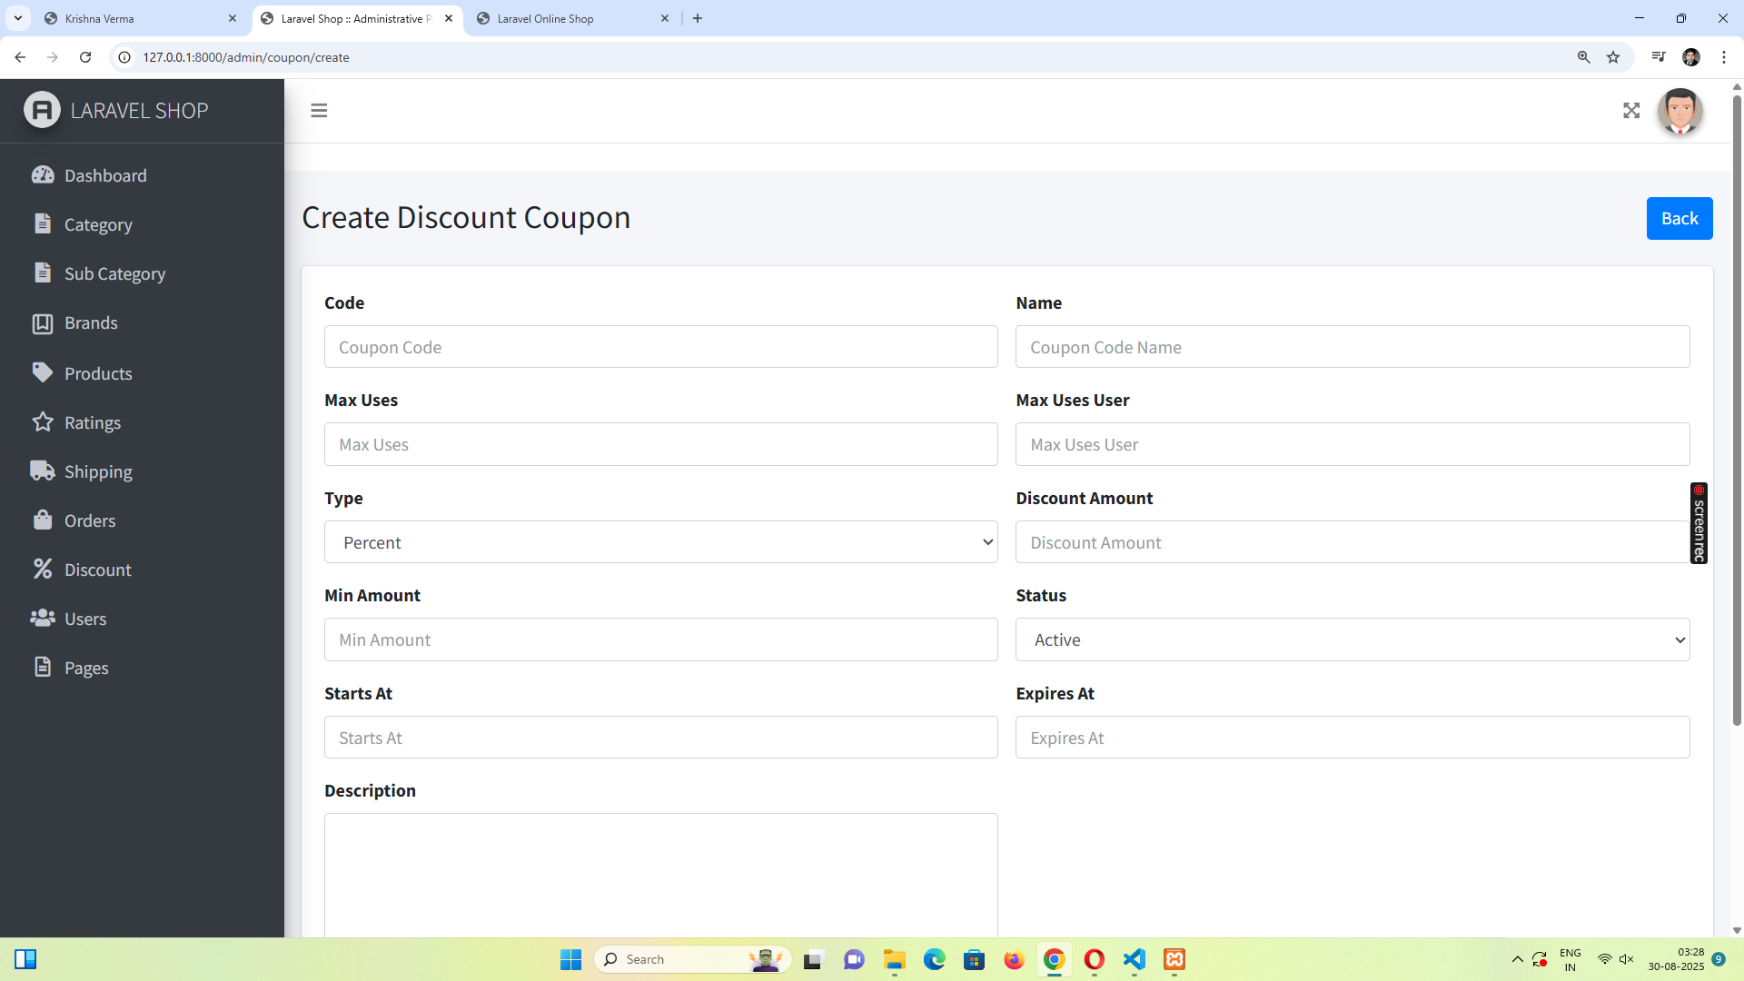1744x981 pixels.
Task: Click the Sub Category file icon
Action: pos(43,272)
